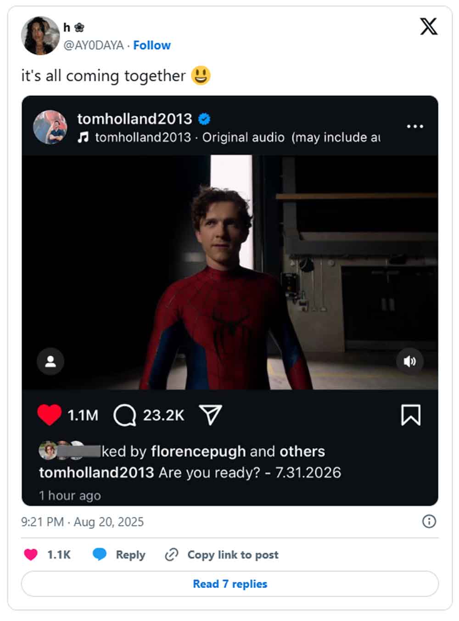Image resolution: width=459 pixels, height=621 pixels.
Task: Toggle the bookmark save icon
Action: point(410,415)
